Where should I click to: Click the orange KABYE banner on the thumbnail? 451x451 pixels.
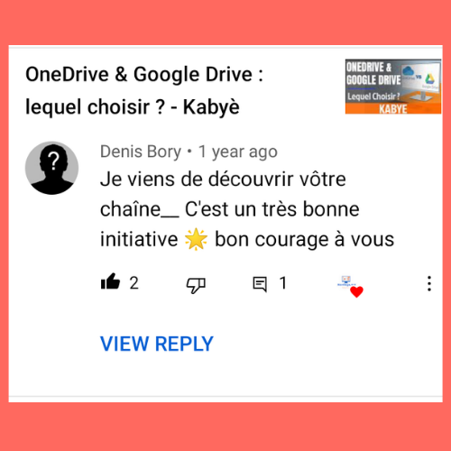coord(393,108)
